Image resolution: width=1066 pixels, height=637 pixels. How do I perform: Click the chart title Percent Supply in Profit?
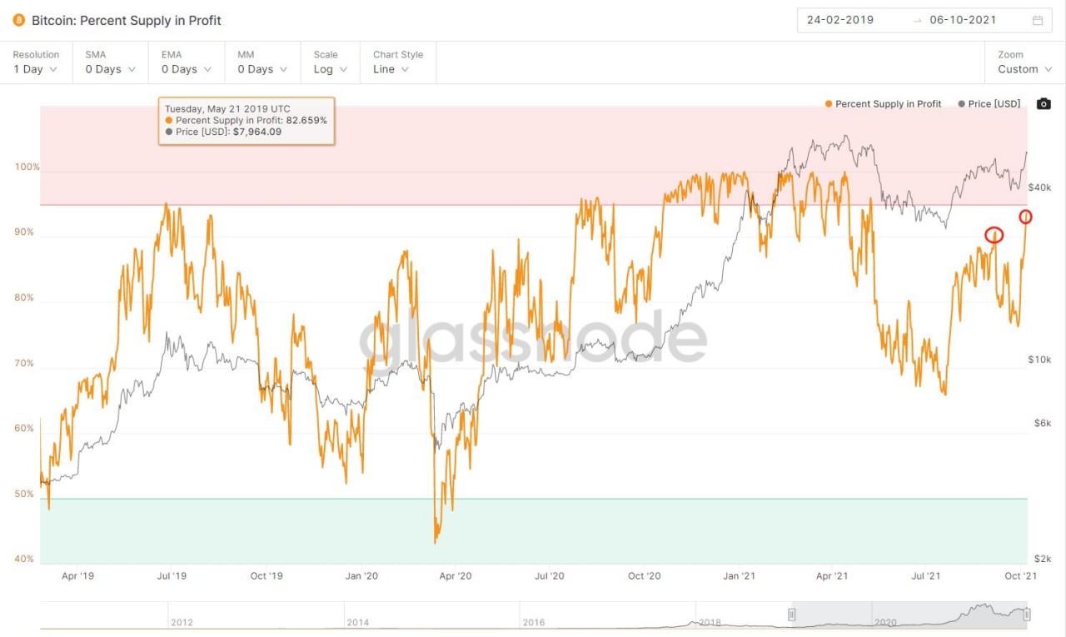click(127, 20)
